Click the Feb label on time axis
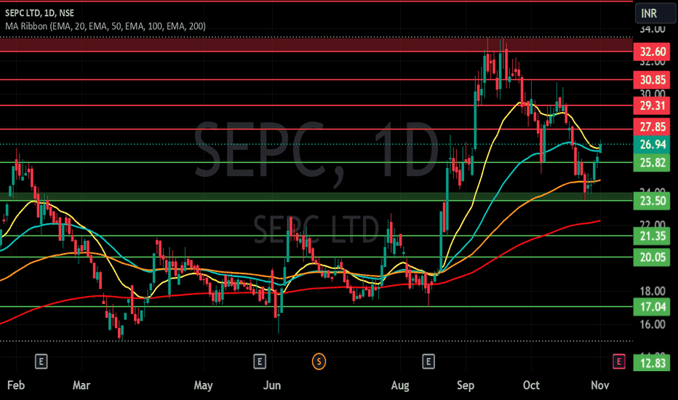 coord(16,385)
